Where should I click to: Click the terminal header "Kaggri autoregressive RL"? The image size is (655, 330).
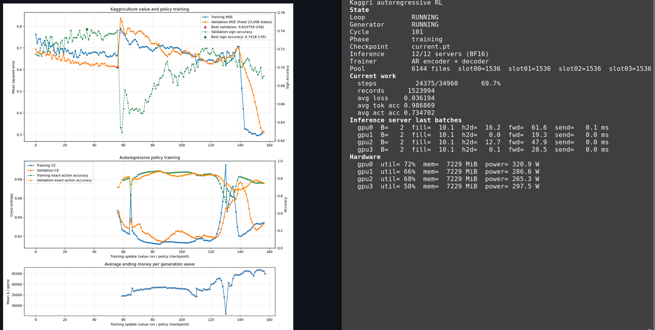click(396, 3)
